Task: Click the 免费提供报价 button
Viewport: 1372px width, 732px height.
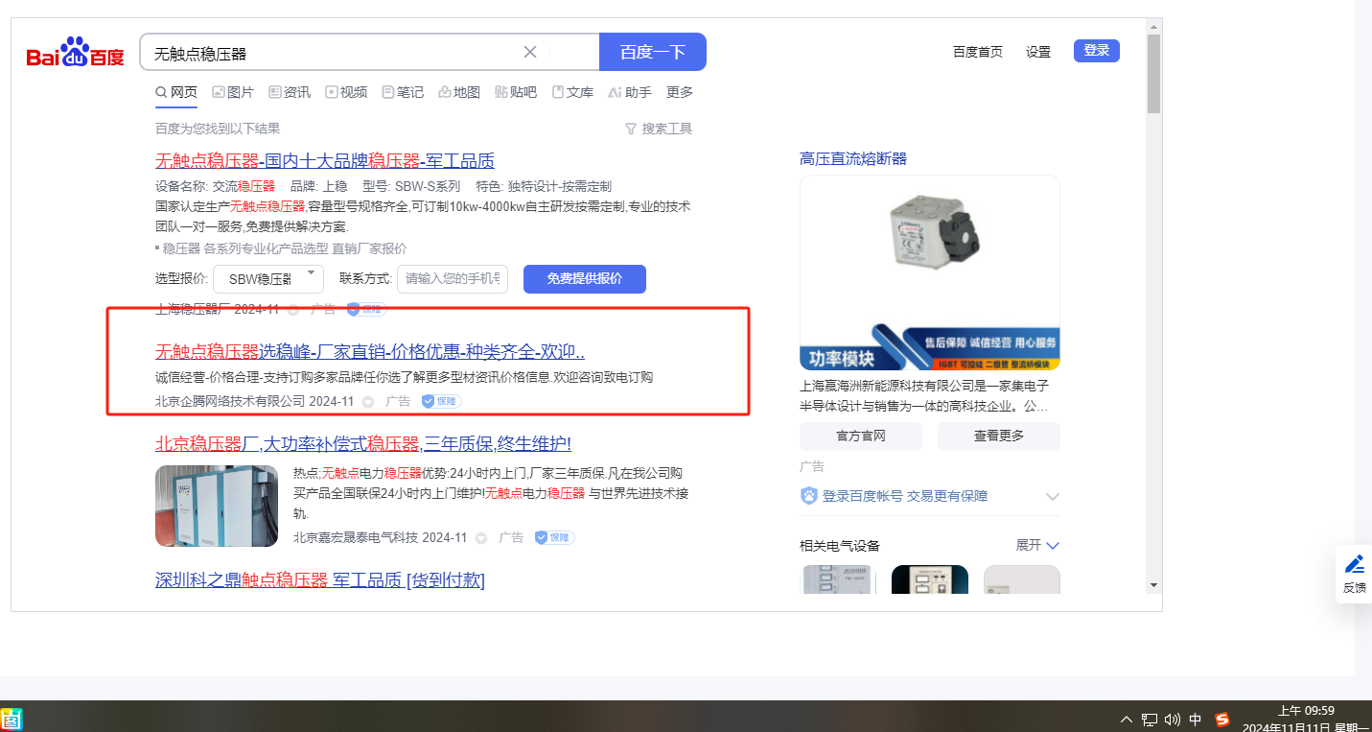Action: click(585, 279)
